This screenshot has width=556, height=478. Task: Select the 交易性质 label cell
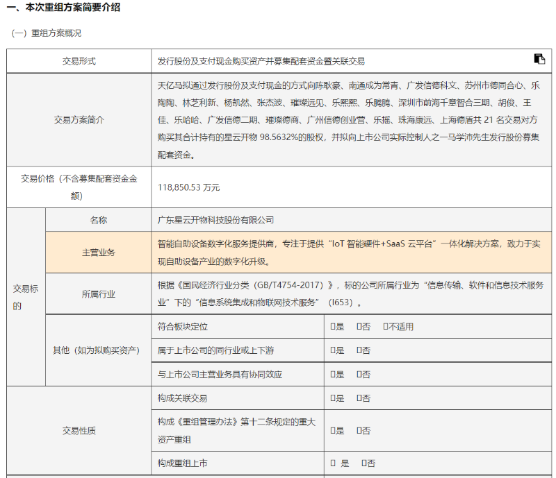(x=79, y=431)
